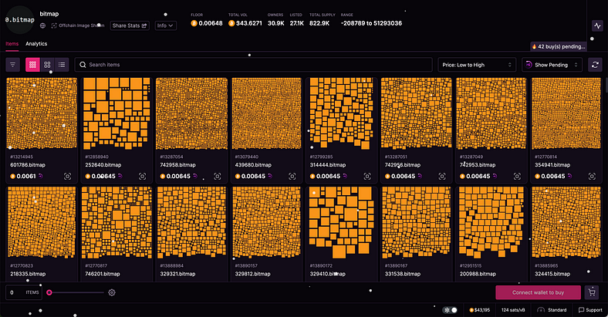The height and width of the screenshot is (317, 608).
Task: Open the activity chart icon
Action: pos(597,25)
